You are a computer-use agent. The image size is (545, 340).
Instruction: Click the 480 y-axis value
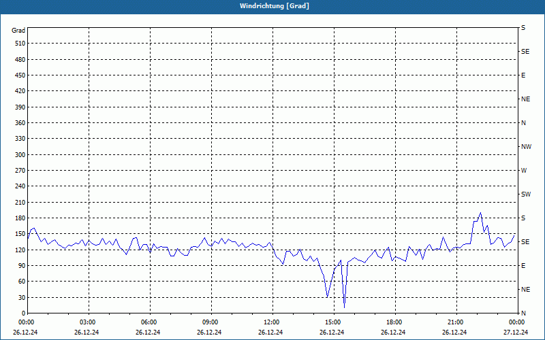pyautogui.click(x=20, y=59)
